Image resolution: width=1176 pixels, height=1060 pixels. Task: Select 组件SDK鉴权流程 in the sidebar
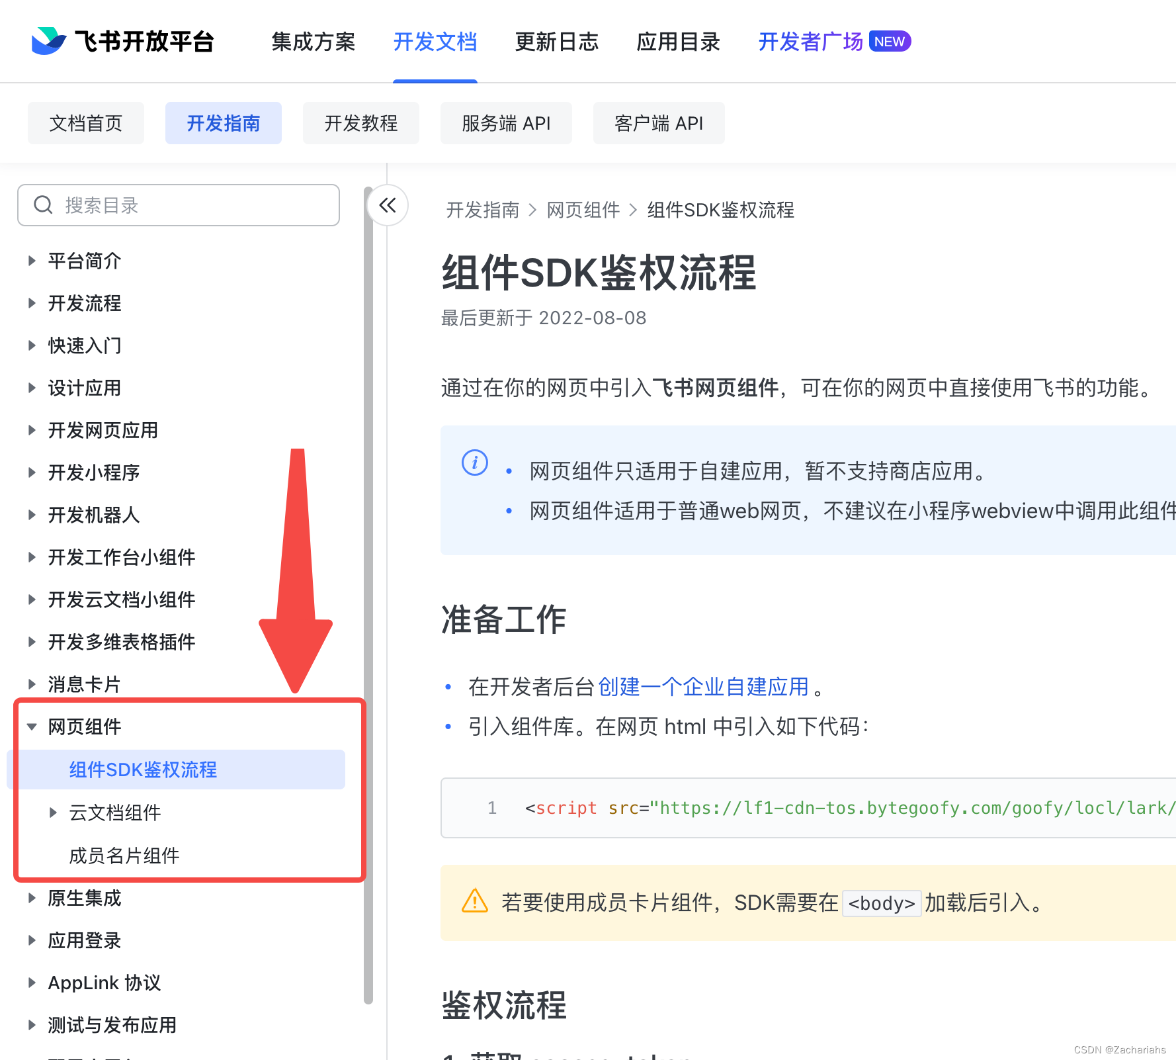[176, 770]
